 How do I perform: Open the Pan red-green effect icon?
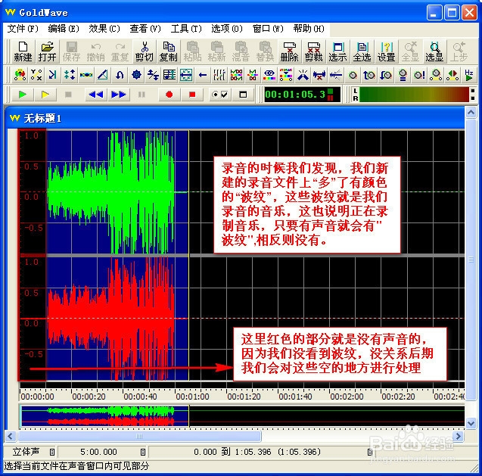click(452, 75)
